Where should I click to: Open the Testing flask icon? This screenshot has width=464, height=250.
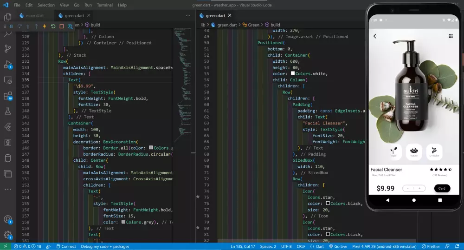(x=7, y=112)
